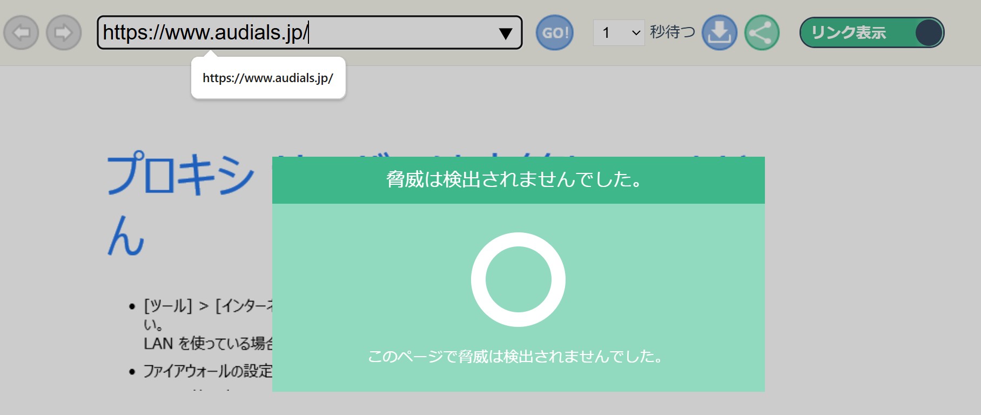Click the このページで脅威は検出されませんでした。 message
Viewport: 981px width, 415px height.
point(516,357)
